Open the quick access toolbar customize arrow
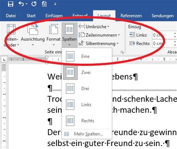 point(55,4)
